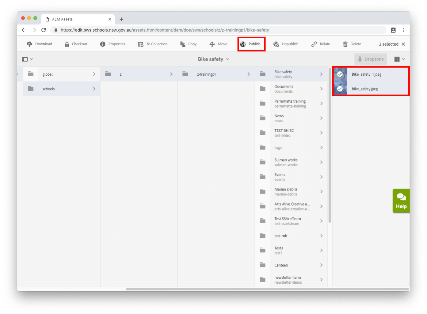Expand the schools folder chevron
This screenshot has height=314, width=427.
click(94, 89)
